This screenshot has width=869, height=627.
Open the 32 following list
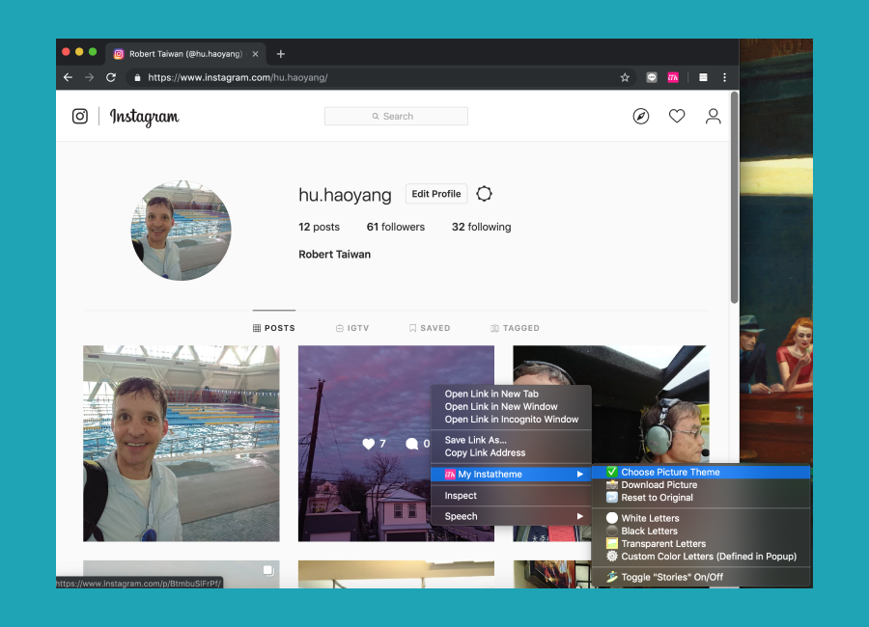(481, 227)
